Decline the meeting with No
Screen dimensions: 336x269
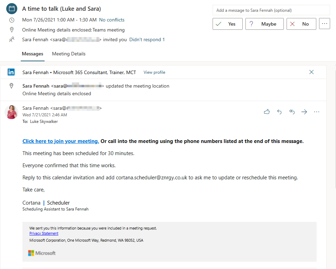coord(301,24)
